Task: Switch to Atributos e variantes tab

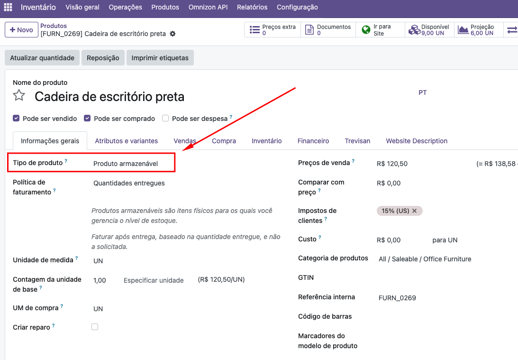Action: [126, 141]
